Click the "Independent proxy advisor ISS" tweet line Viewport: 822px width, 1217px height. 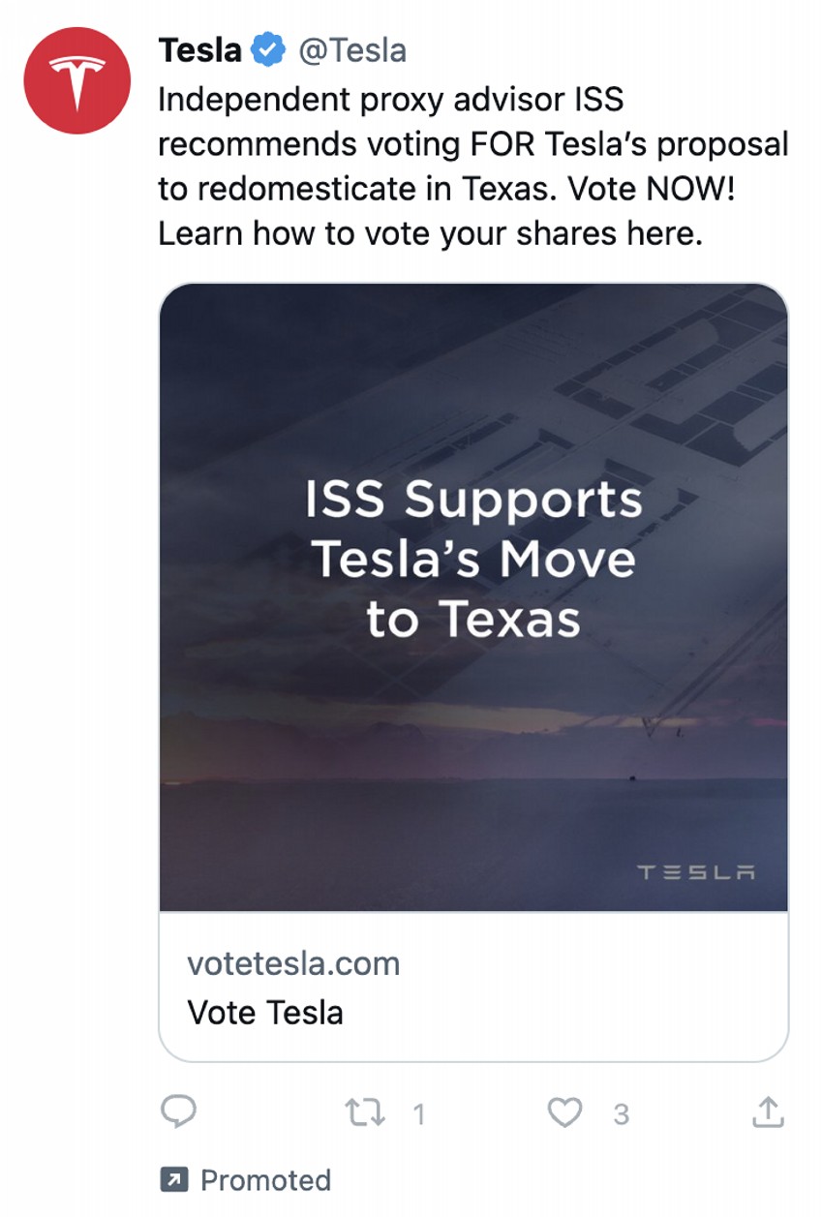click(x=390, y=98)
